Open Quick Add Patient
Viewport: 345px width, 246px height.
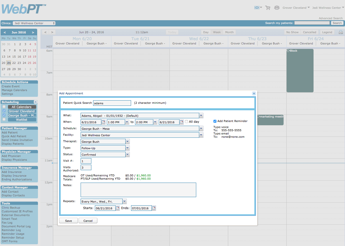tap(14, 136)
